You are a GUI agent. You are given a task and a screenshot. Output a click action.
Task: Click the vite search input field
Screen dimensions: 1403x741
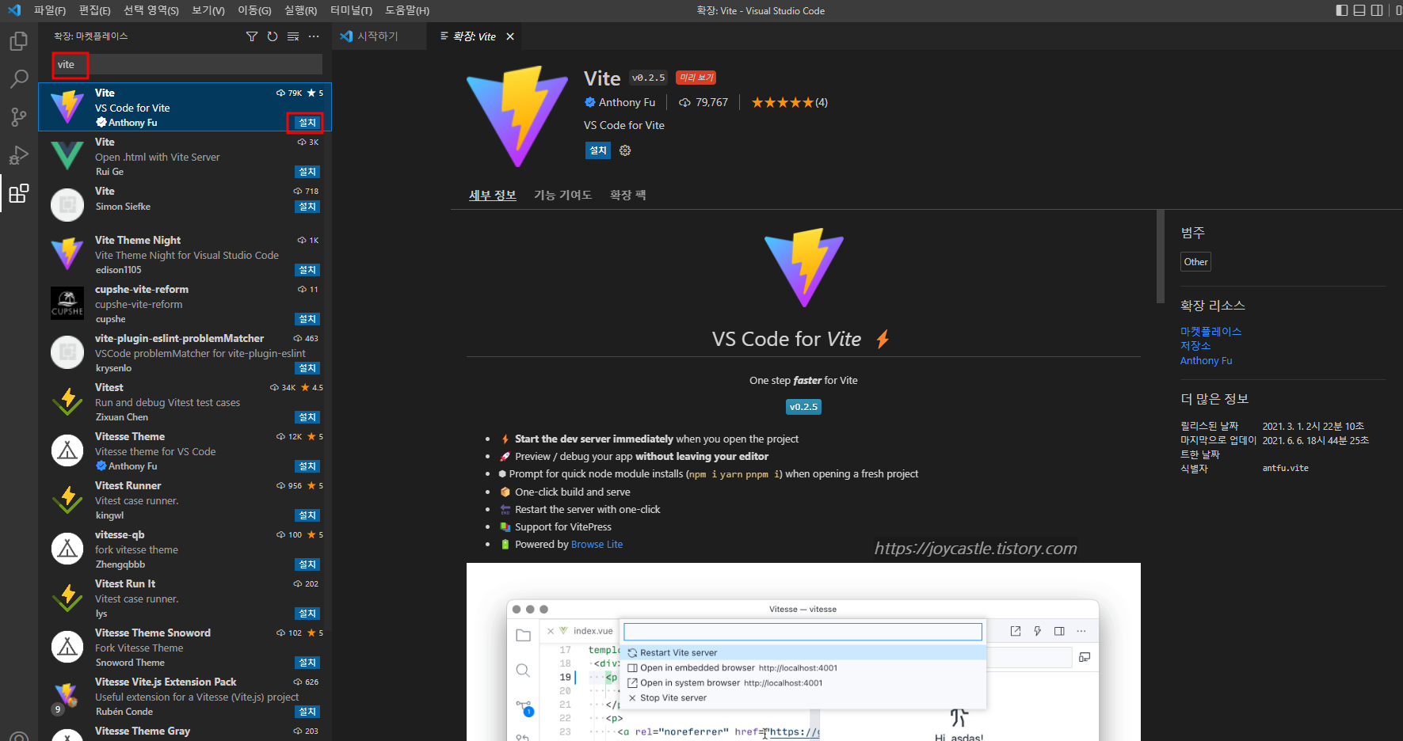coord(187,65)
